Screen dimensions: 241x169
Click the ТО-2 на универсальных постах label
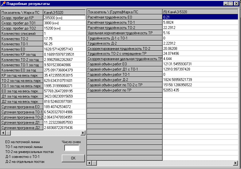pos(30,152)
